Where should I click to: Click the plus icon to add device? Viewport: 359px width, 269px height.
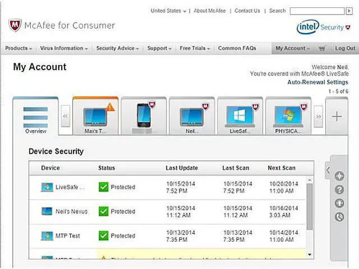click(x=336, y=117)
